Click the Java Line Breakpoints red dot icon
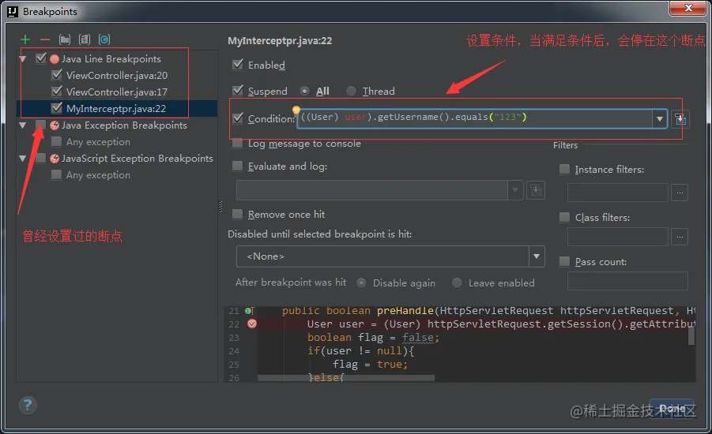The image size is (712, 434). 55,59
